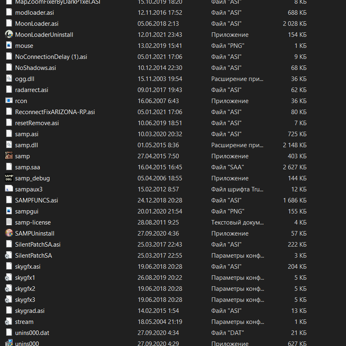Click the skygrad.asi file icon
346x346 pixels.
(x=9, y=310)
